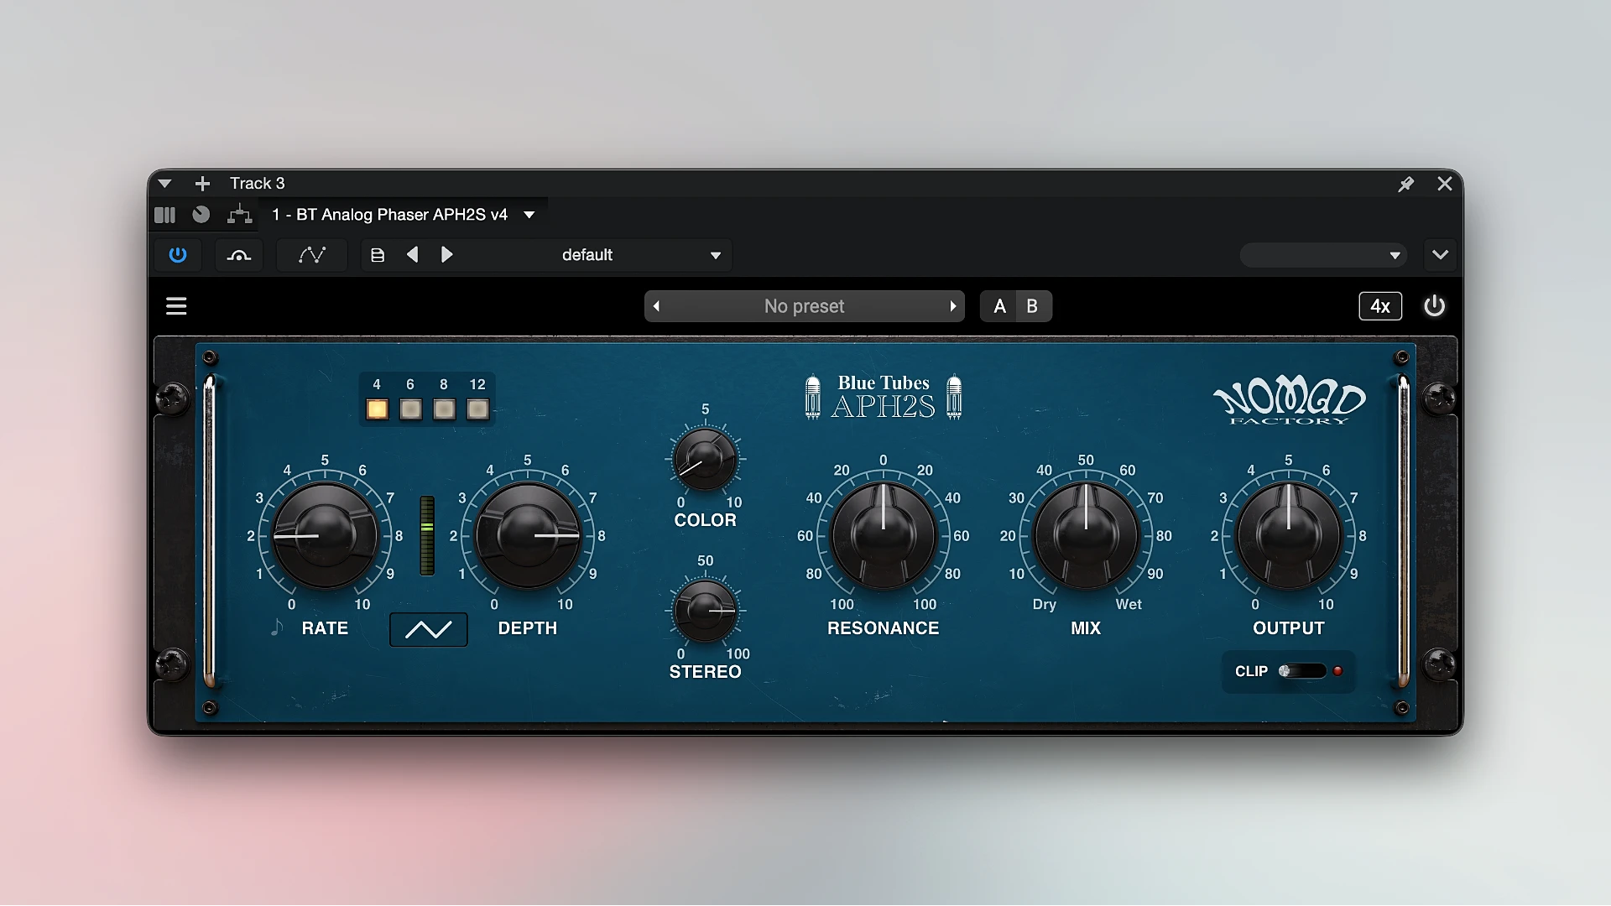Click the save preset icon
Image resolution: width=1611 pixels, height=906 pixels.
[x=378, y=255]
